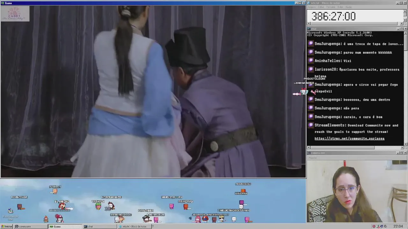Click the @parlasea mention in larisson28's message
This screenshot has height=229, width=408.
[349, 69]
